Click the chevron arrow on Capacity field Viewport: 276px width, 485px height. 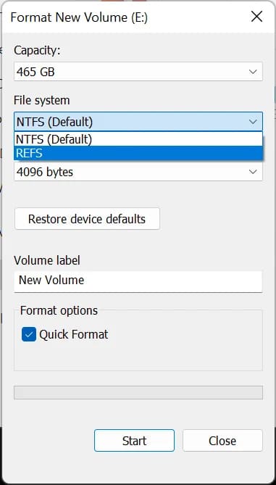(253, 72)
